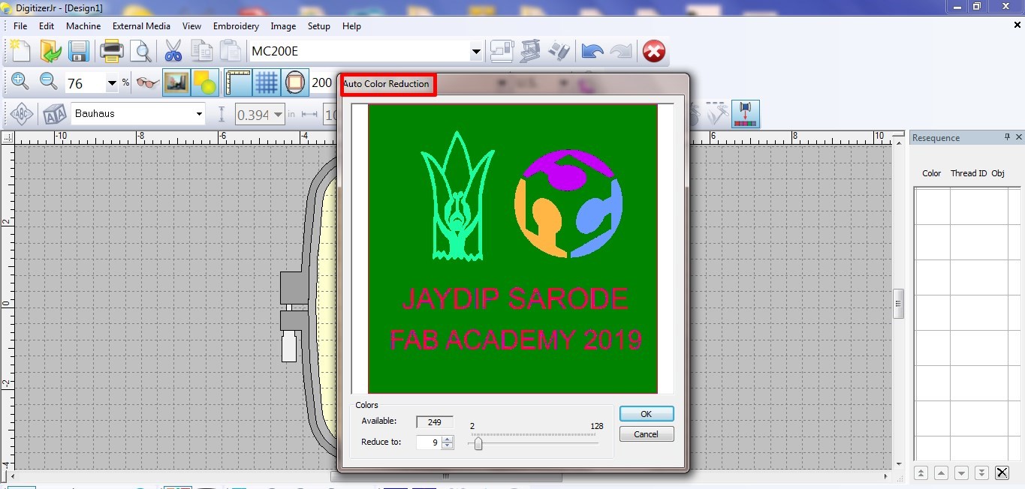1025x489 pixels.
Task: Open the Help menu
Action: [x=351, y=25]
